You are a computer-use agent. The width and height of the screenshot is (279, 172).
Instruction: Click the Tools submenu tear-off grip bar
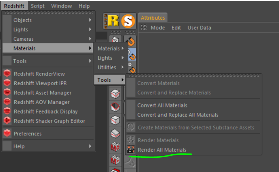click(194, 76)
